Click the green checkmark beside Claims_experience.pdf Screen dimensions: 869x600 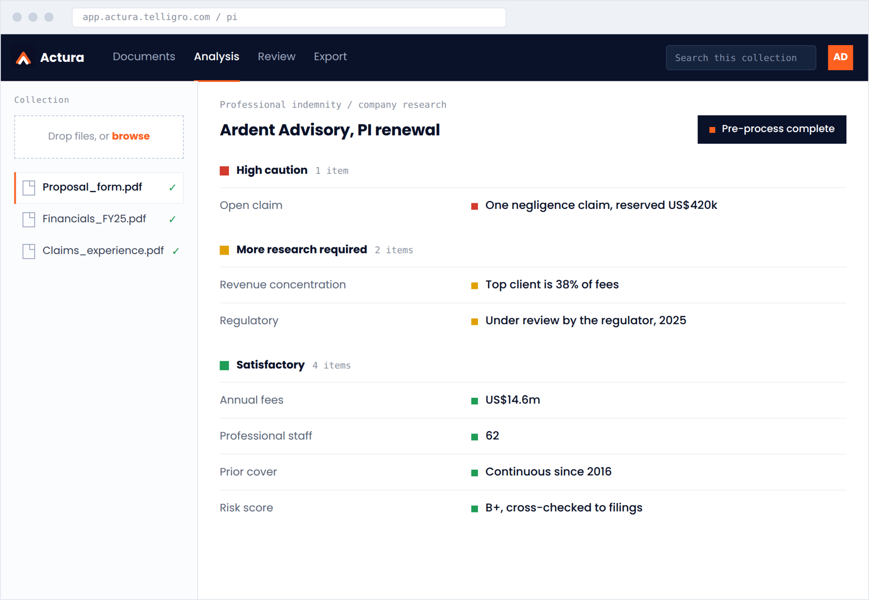click(175, 251)
